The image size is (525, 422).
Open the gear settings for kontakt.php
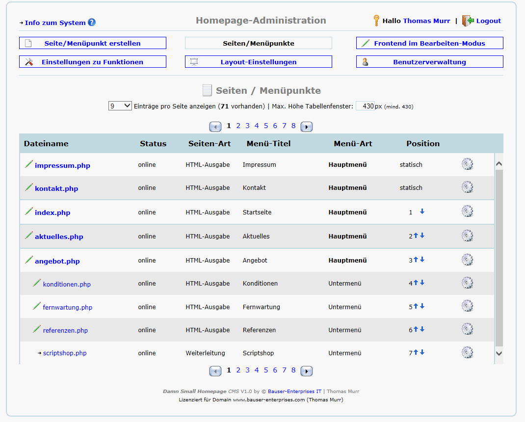[x=467, y=187]
